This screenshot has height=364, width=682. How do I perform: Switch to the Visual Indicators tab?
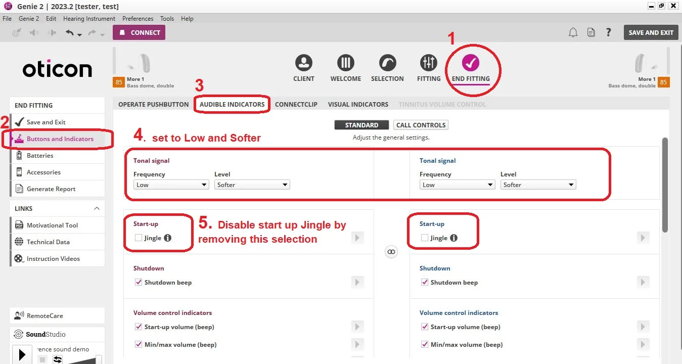pyautogui.click(x=358, y=104)
